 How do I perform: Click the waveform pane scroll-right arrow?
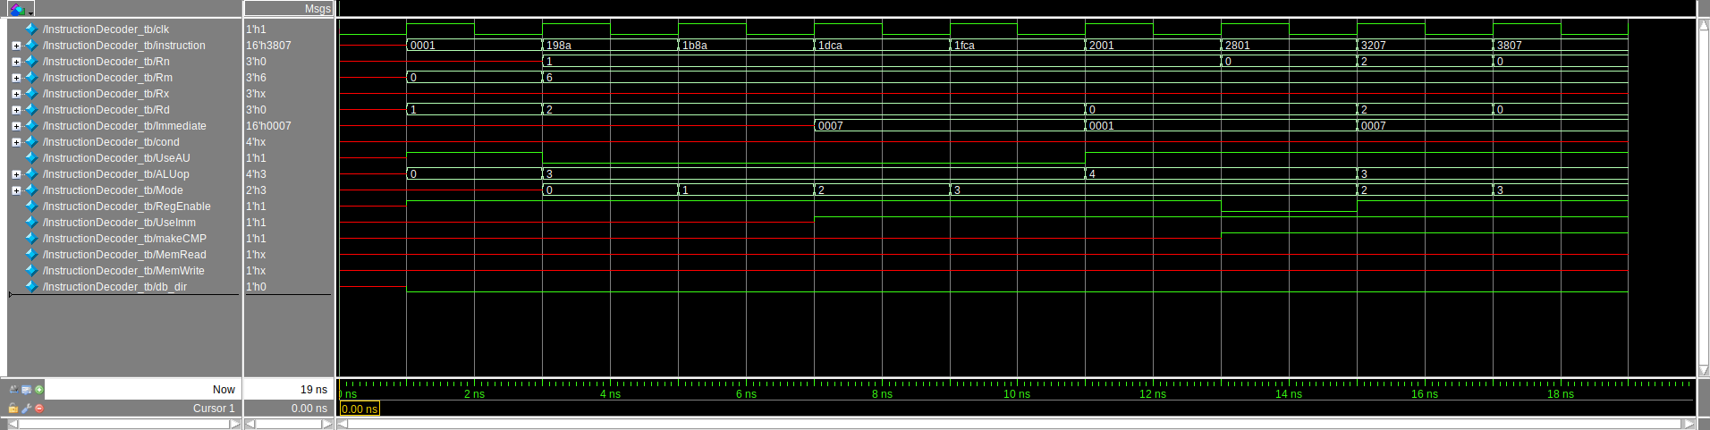(1689, 424)
